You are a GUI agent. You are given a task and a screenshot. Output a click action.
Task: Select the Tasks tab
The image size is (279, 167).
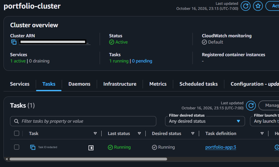(x=49, y=84)
